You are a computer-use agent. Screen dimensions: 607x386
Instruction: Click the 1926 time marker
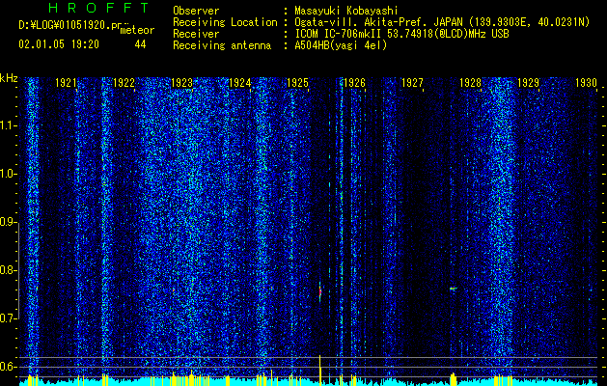point(355,82)
